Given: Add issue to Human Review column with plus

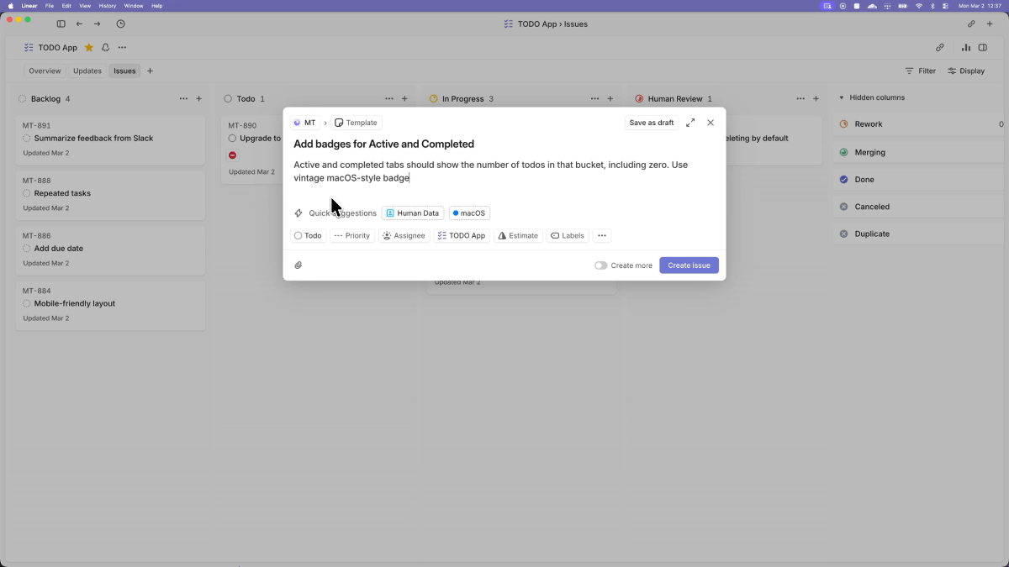Looking at the screenshot, I should (816, 99).
